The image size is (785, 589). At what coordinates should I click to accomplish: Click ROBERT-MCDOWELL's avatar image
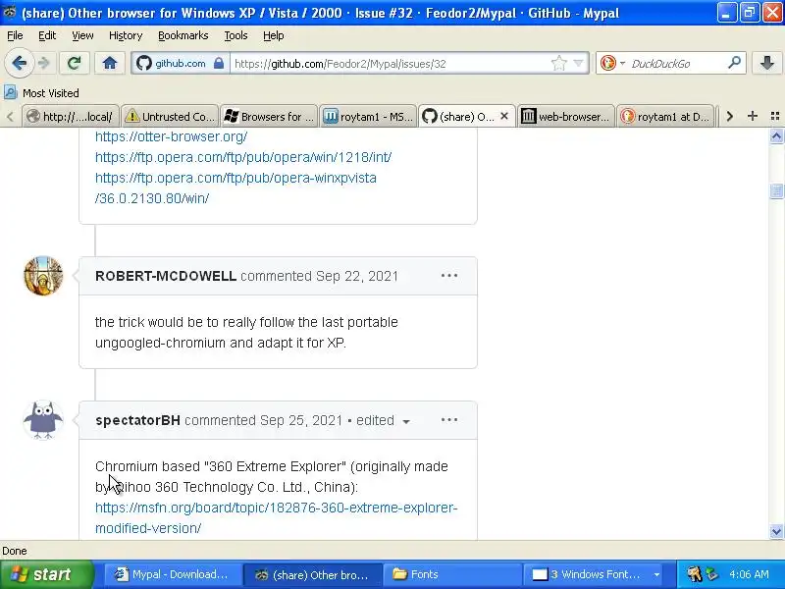(43, 276)
